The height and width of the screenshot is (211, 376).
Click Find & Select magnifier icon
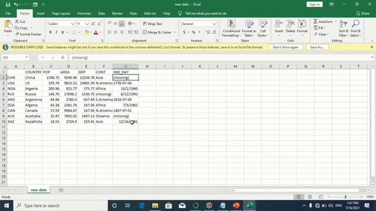tap(355, 24)
